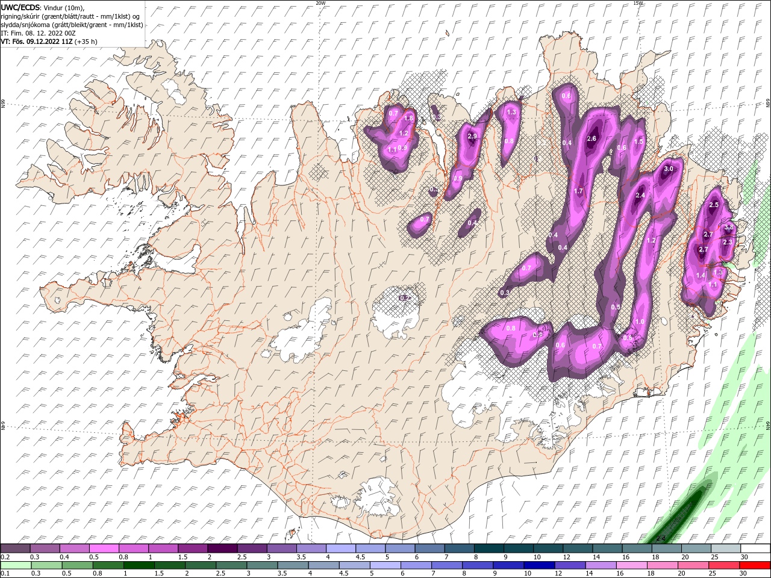Click the '14' label in the top legend row
The image size is (771, 578).
pos(596,557)
